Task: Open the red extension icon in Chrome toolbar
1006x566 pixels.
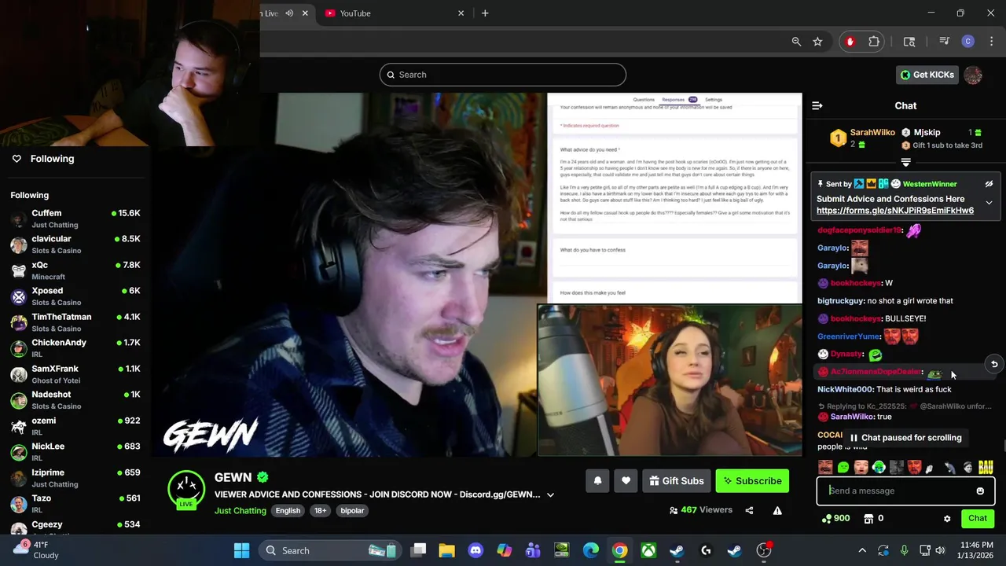Action: (x=850, y=42)
